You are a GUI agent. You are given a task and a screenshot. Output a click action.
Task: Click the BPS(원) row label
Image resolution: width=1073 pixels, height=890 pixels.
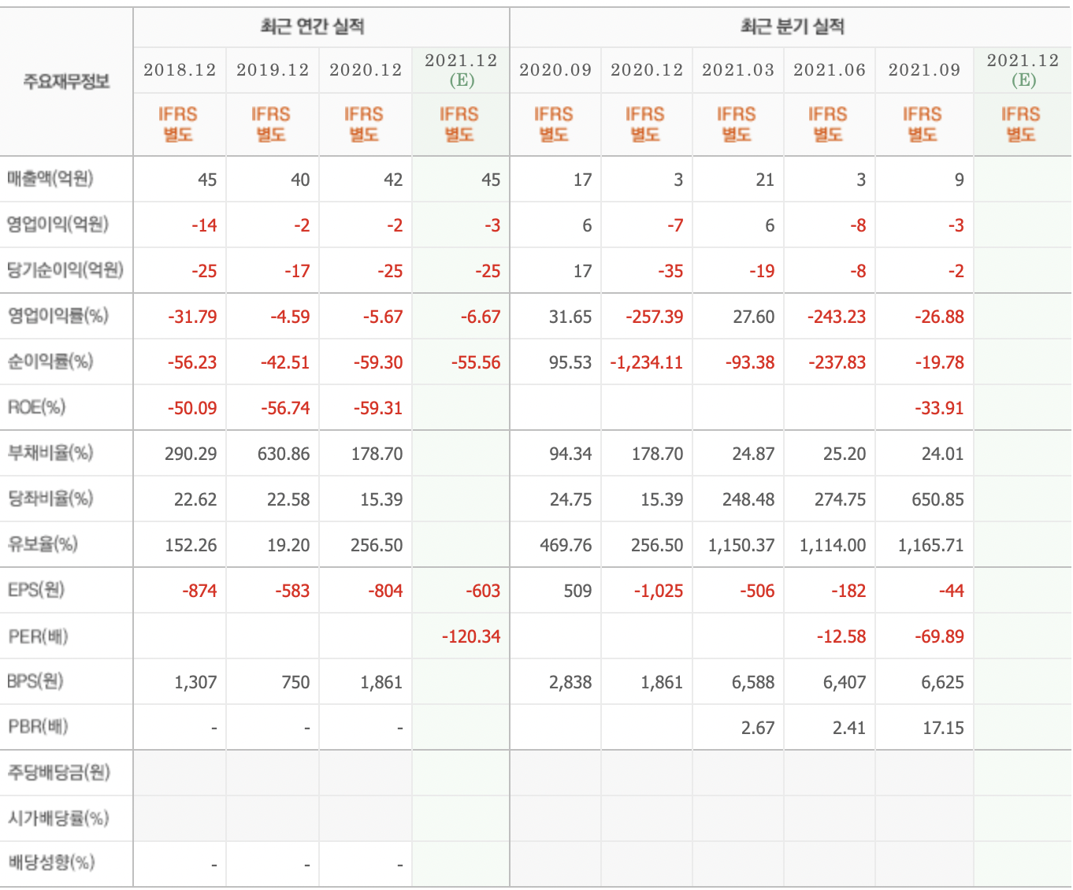35,681
